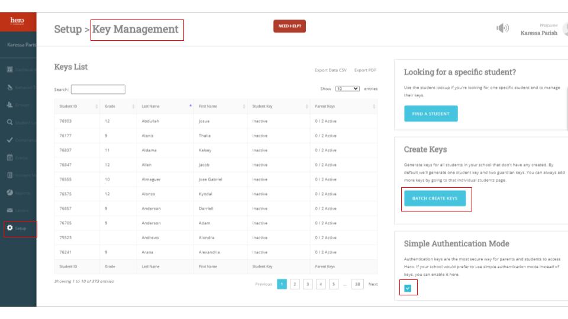Click the Batch Create Keys button
The width and height of the screenshot is (568, 319).
click(x=434, y=198)
